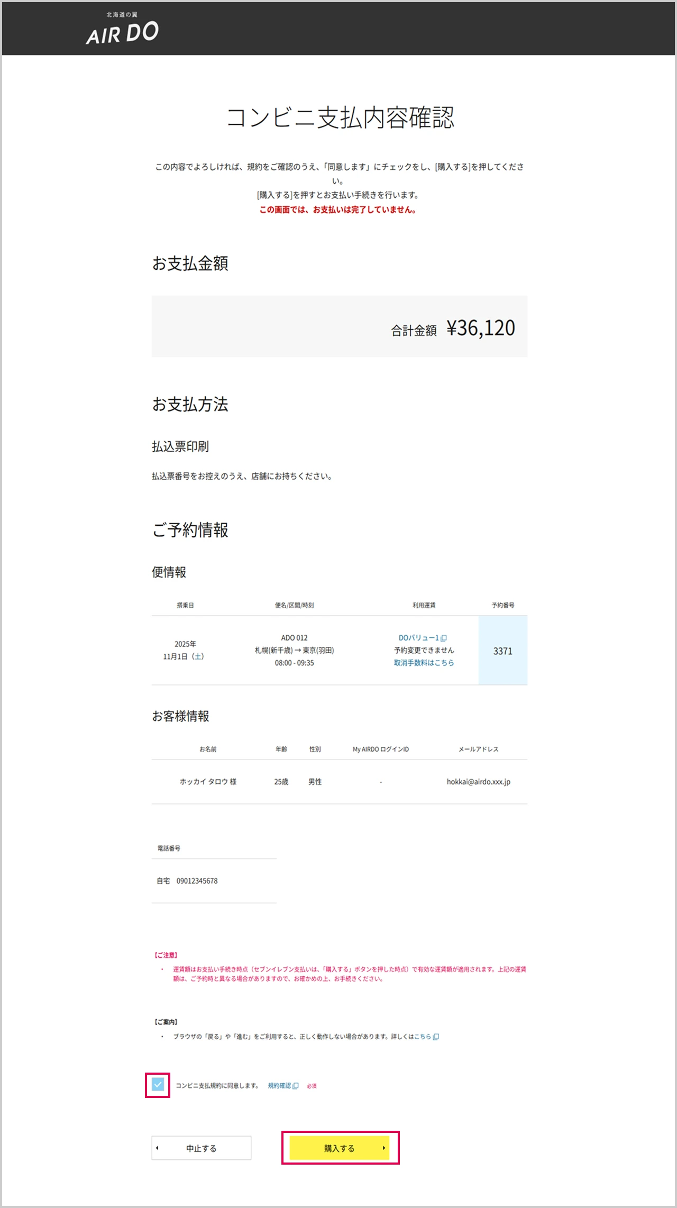Follow the こちら link in ご案内 note
This screenshot has width=677, height=1208.
coord(423,1037)
